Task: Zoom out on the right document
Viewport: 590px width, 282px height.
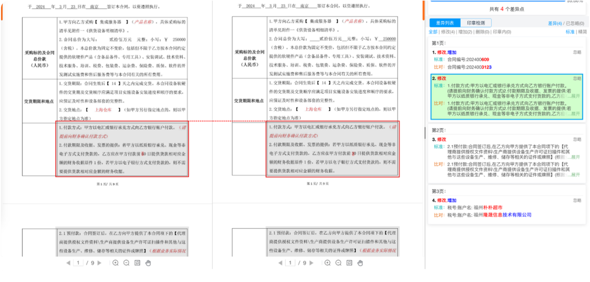Action: tap(338, 263)
